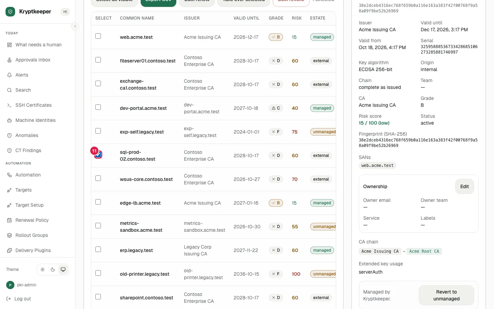Tick the checkbox for web.acme.test
The width and height of the screenshot is (494, 309).
tap(98, 36)
